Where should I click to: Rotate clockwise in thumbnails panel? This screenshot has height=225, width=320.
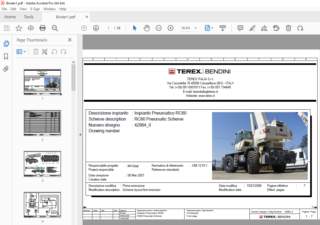(64, 52)
